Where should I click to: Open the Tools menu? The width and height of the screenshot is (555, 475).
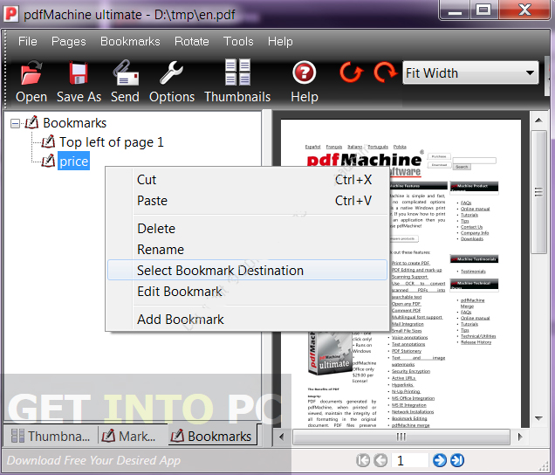[x=238, y=41]
